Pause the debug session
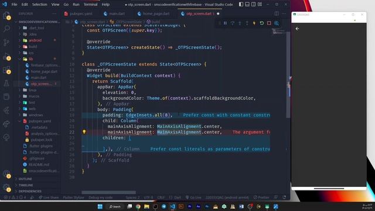This screenshot has height=211, width=375. 225,23
